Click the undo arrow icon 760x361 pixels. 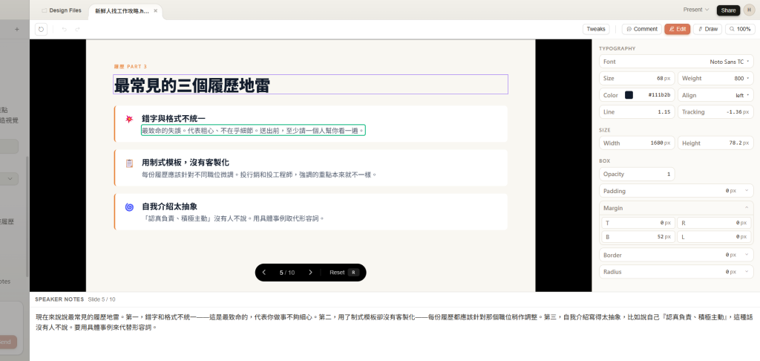pyautogui.click(x=64, y=29)
